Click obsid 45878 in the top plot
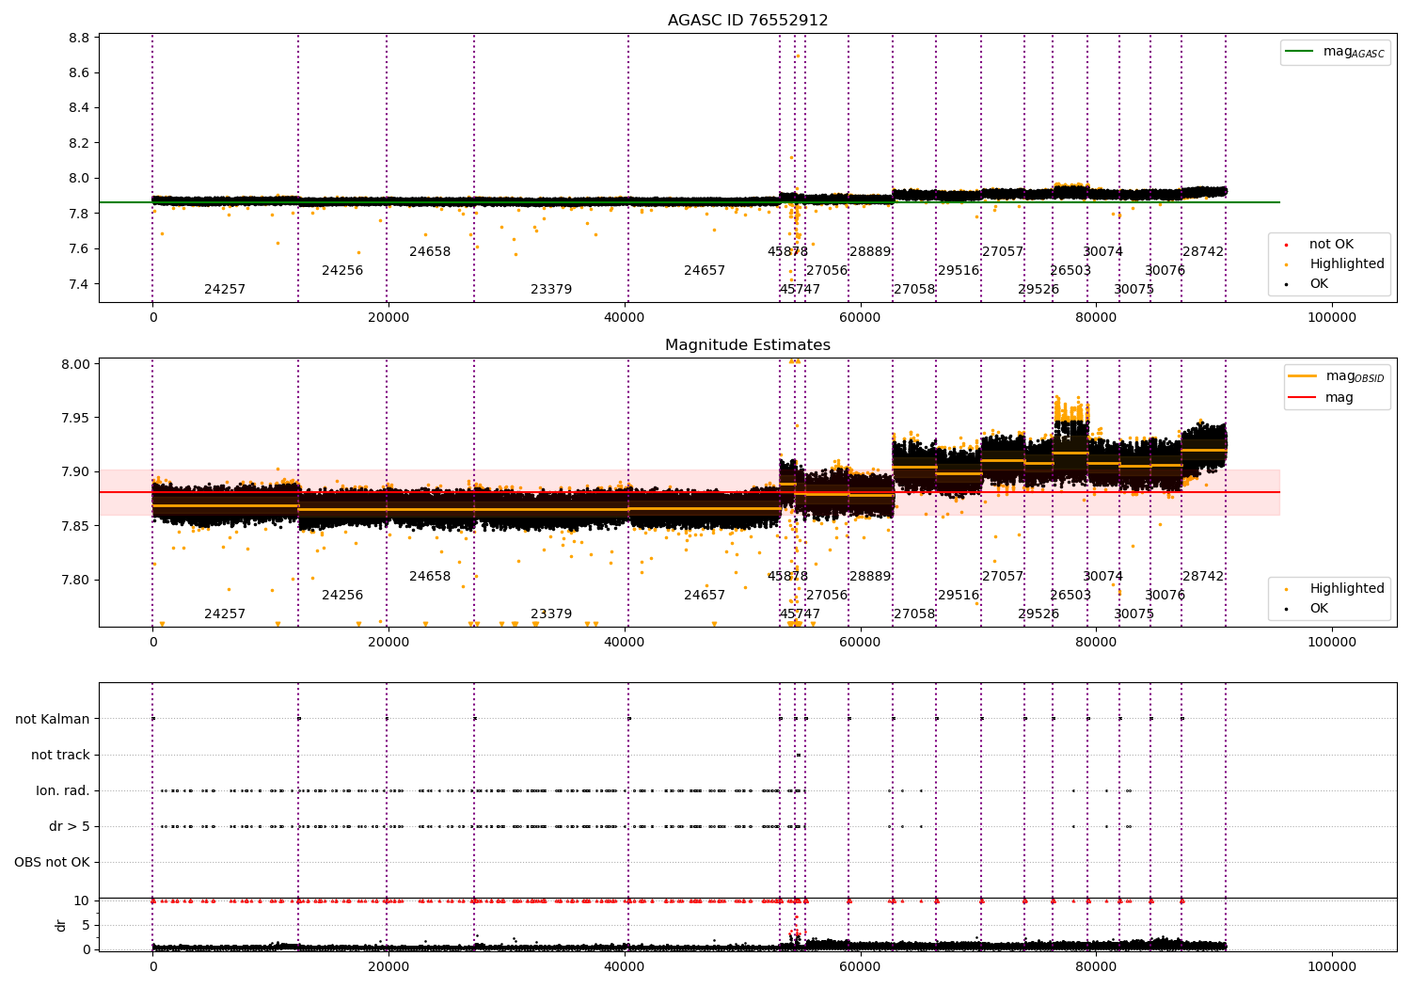This screenshot has height=988, width=1411. tap(787, 252)
